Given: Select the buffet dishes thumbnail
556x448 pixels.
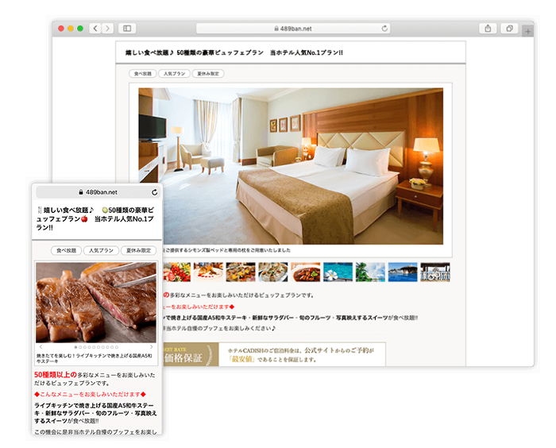Looking at the screenshot, I should point(241,272).
